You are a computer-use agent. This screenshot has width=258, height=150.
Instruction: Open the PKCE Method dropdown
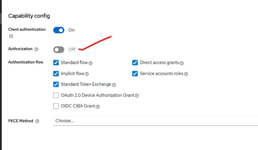(x=155, y=121)
